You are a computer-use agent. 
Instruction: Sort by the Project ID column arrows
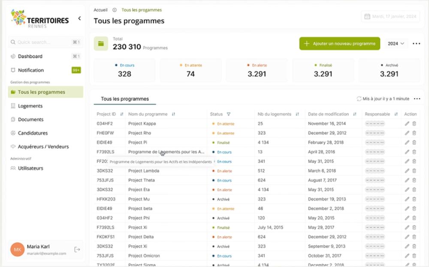tap(122, 114)
